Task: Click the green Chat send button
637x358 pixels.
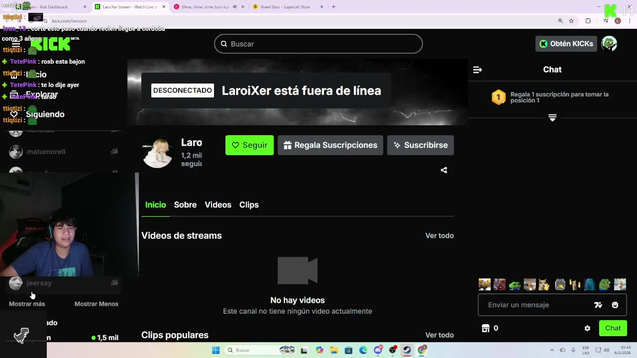Action: pos(613,328)
